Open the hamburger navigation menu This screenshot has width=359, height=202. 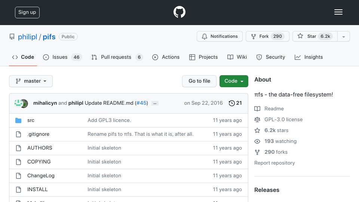pos(338,12)
